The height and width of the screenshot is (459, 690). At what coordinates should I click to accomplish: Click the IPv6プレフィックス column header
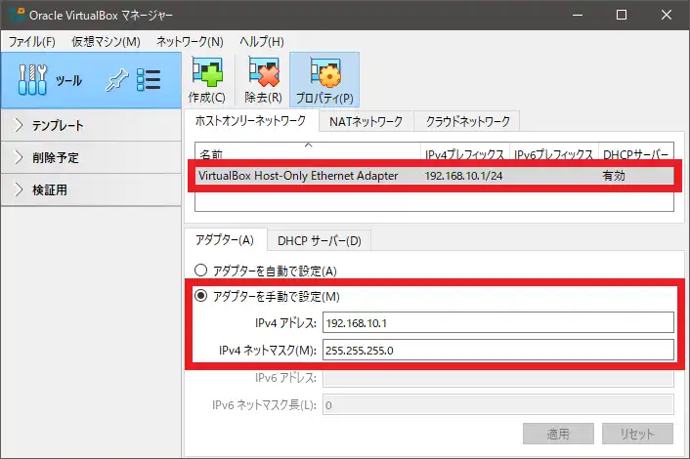click(x=554, y=153)
